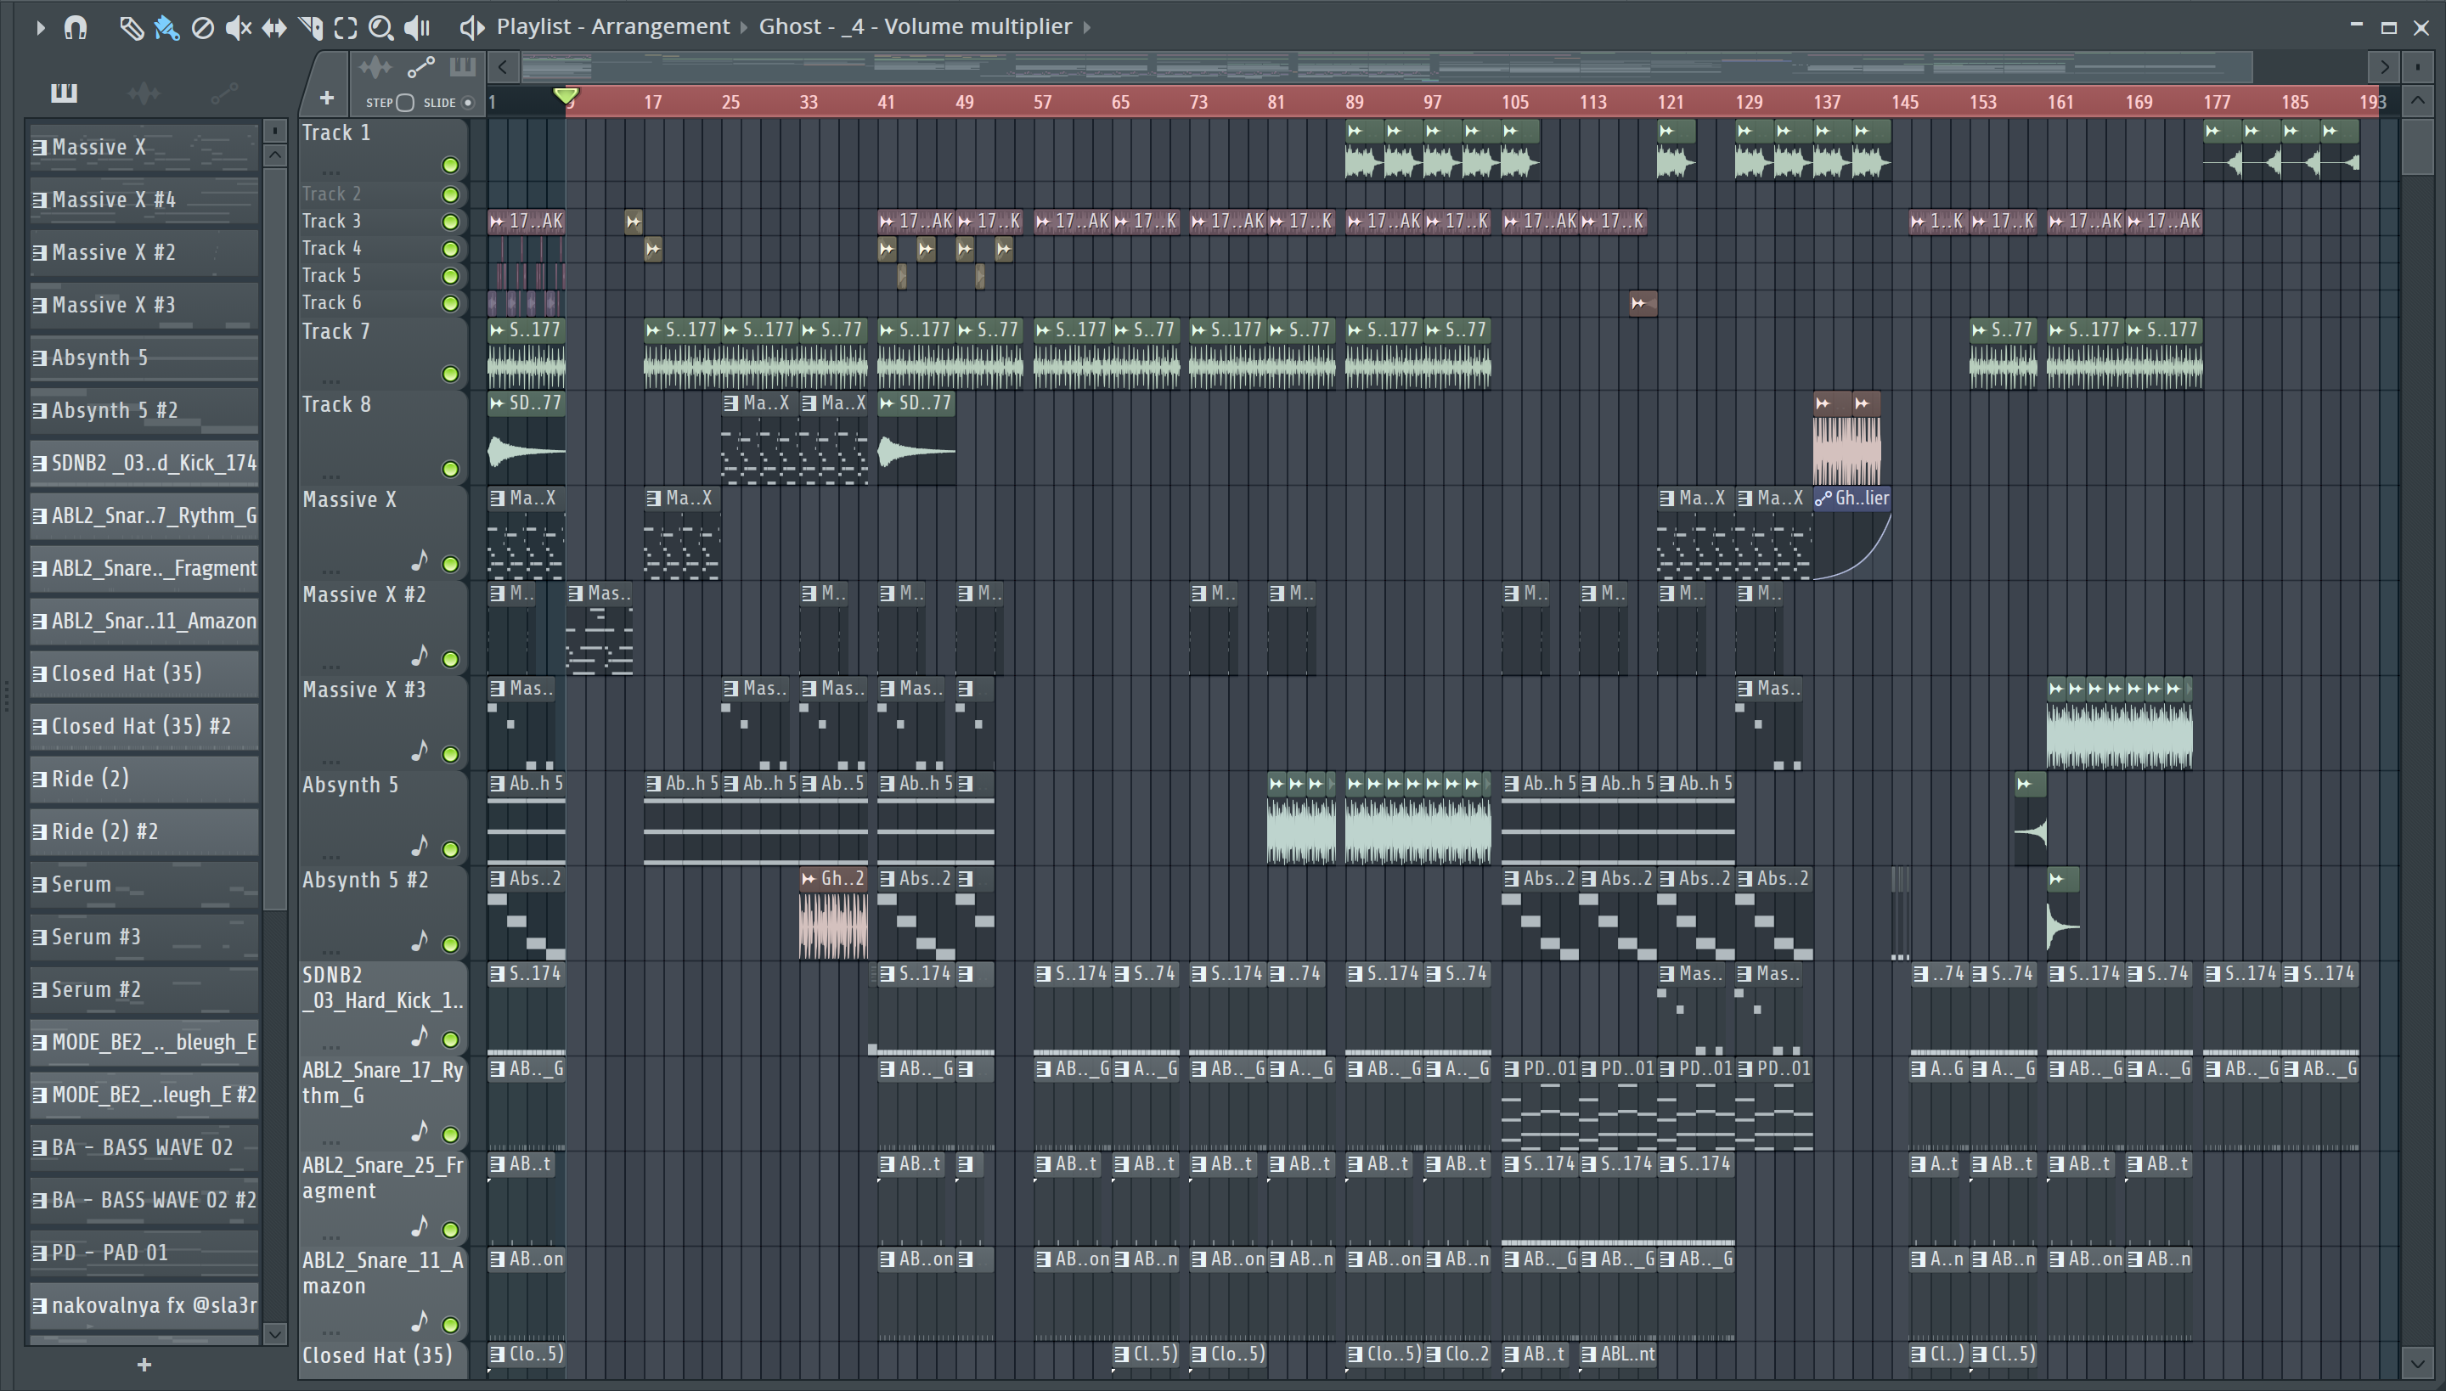
Task: Mute the SDNB2_03_Hard_Kick track
Action: point(450,1039)
